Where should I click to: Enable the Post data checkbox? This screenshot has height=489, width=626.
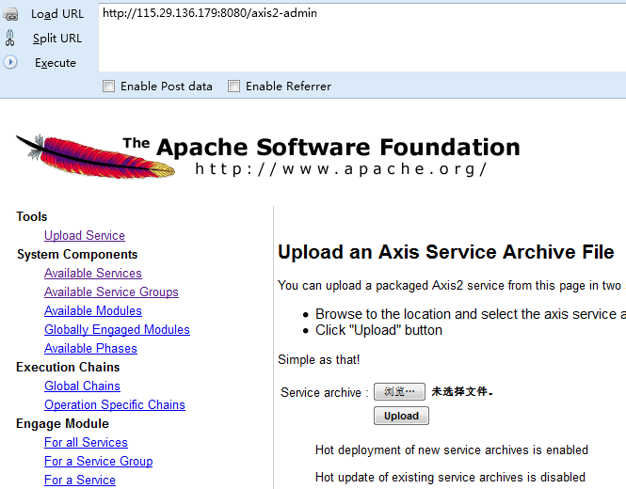tap(108, 87)
